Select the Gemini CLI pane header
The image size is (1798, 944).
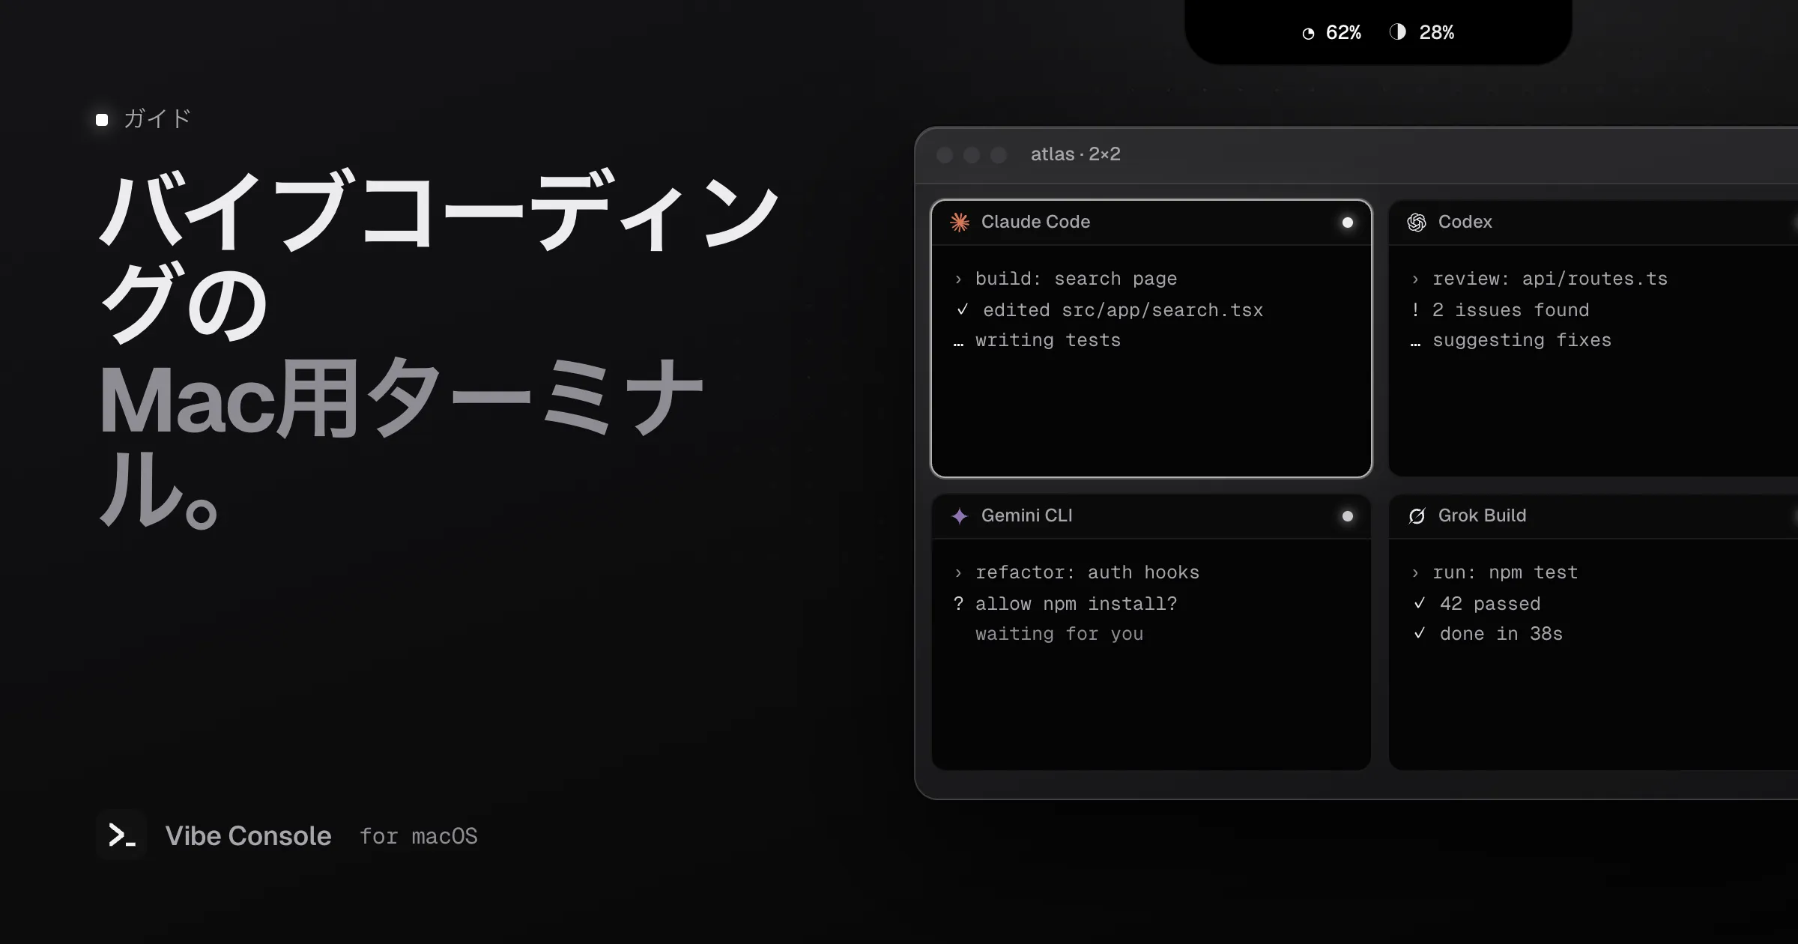point(1151,516)
